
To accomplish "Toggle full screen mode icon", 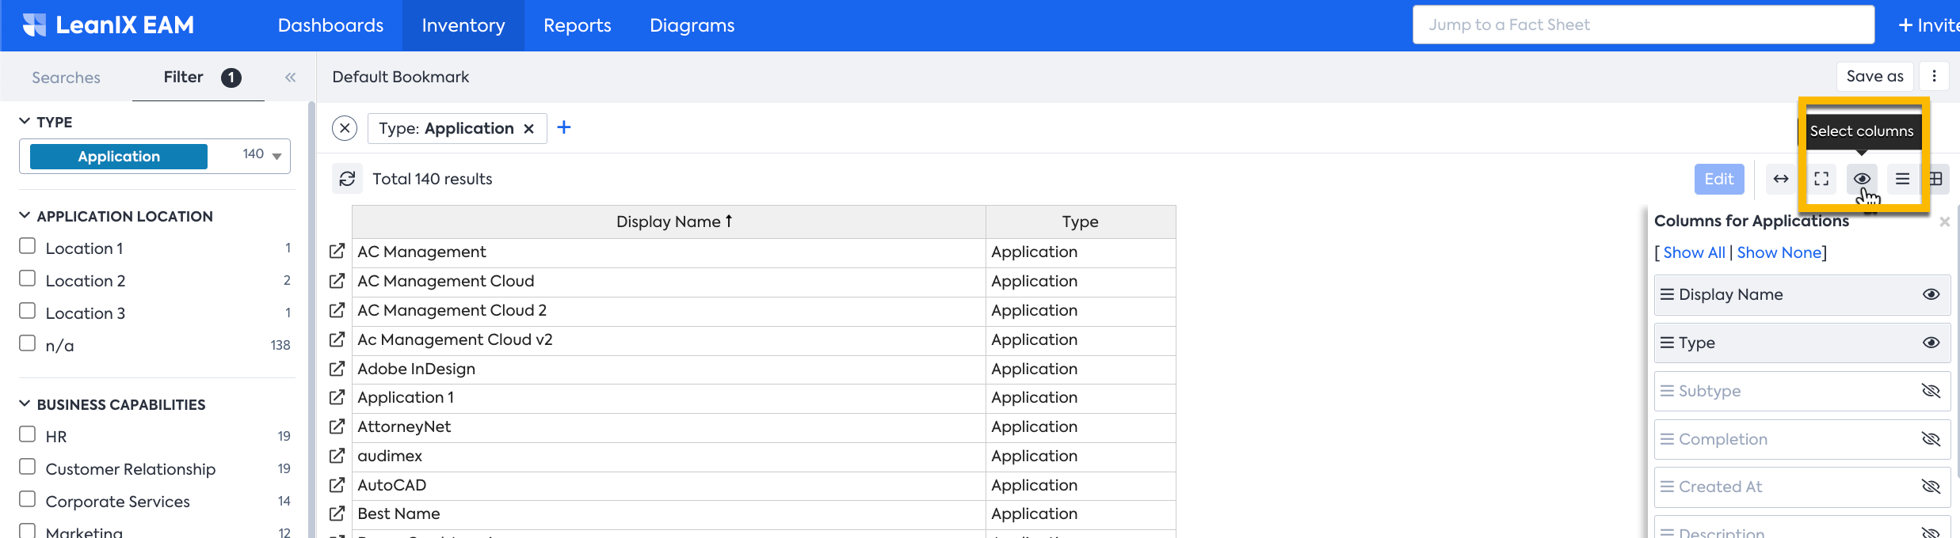I will tap(1821, 179).
